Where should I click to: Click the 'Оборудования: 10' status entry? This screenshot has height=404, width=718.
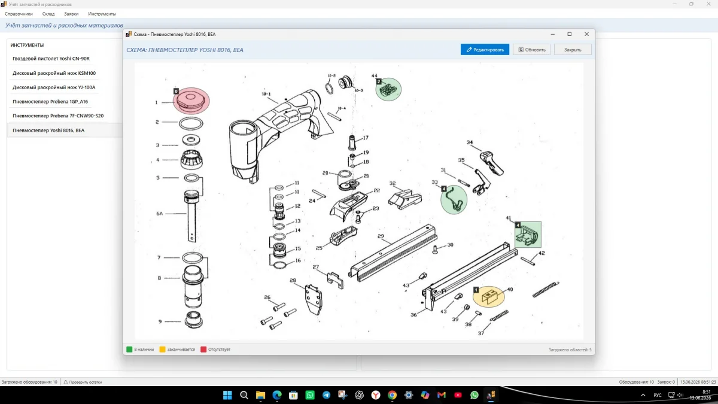pos(637,382)
